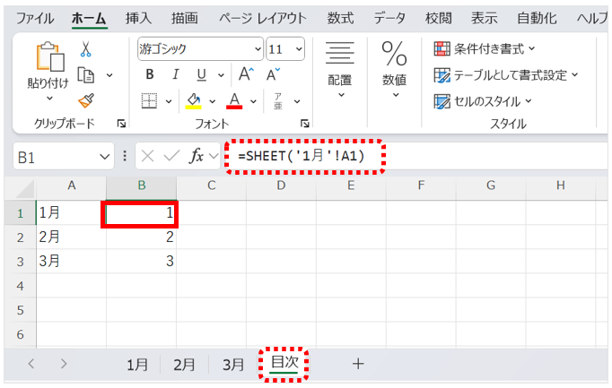Toggle Underline formatting
Viewport: 612px width, 388px height.
(x=201, y=74)
